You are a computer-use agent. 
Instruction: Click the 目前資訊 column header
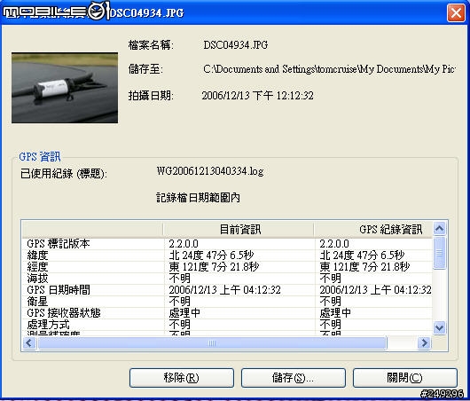[239, 230]
